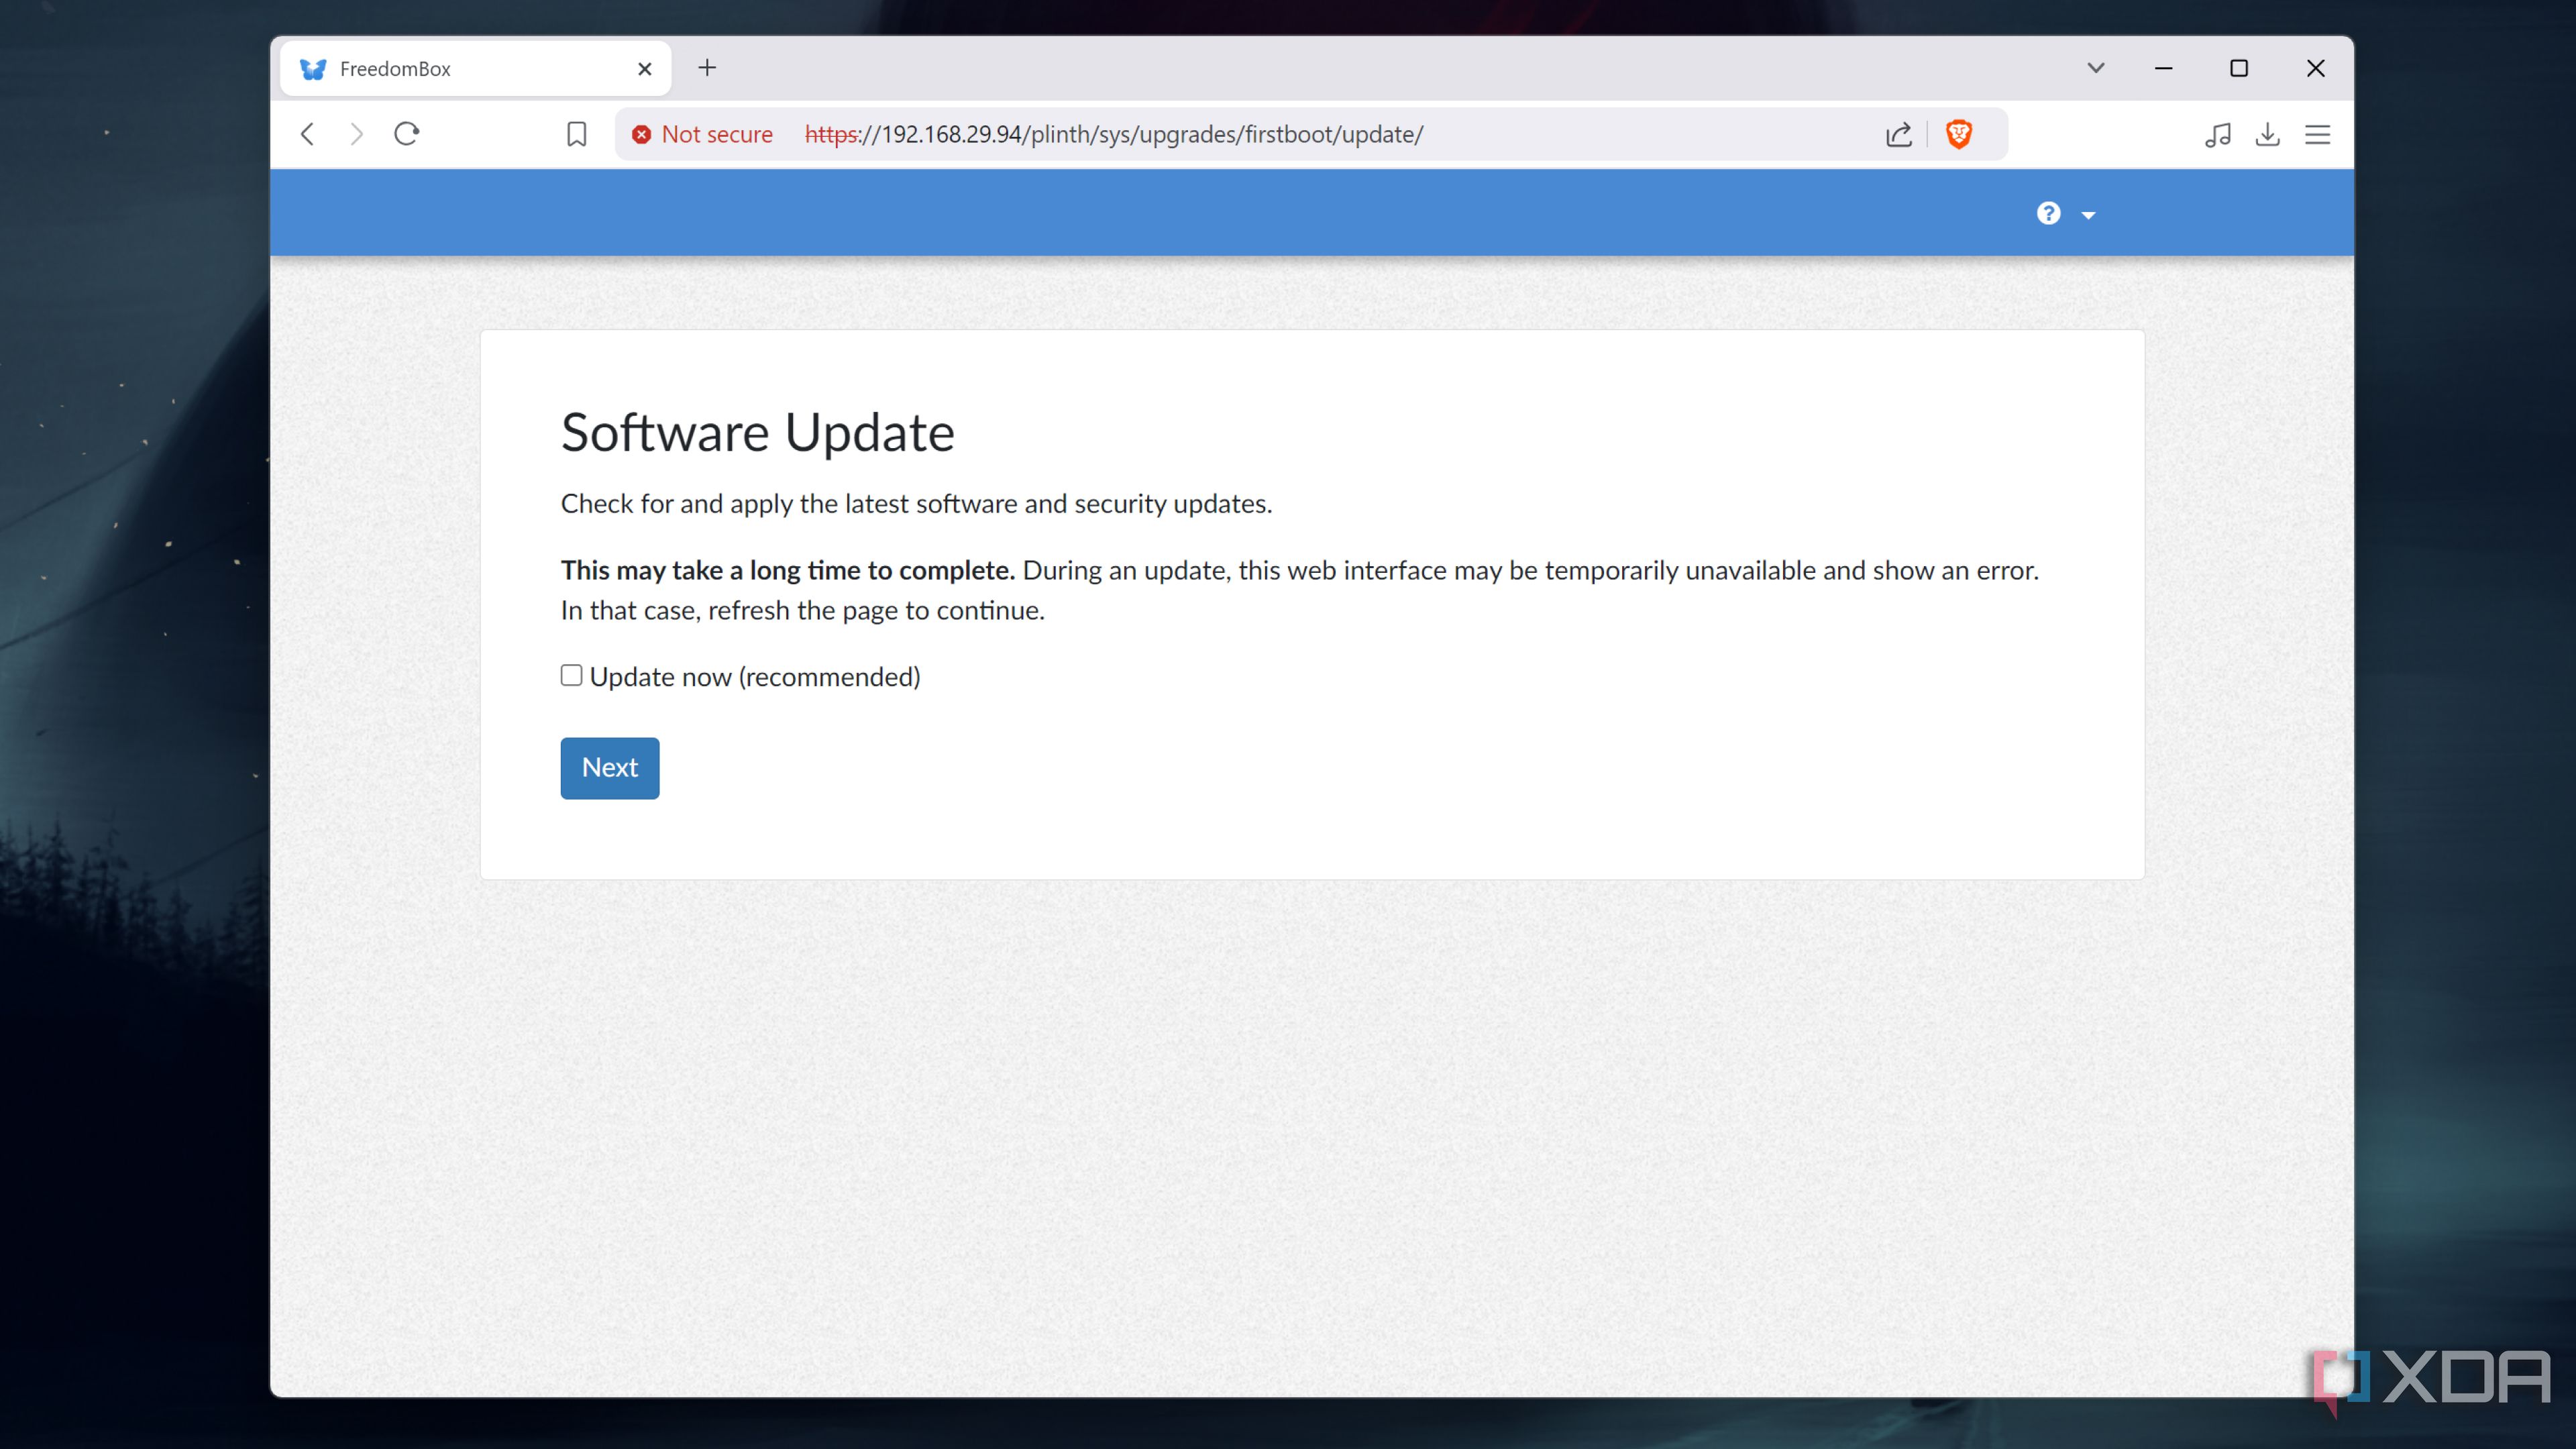This screenshot has height=1449, width=2576.
Task: Maximize the browser window
Action: click(2239, 68)
